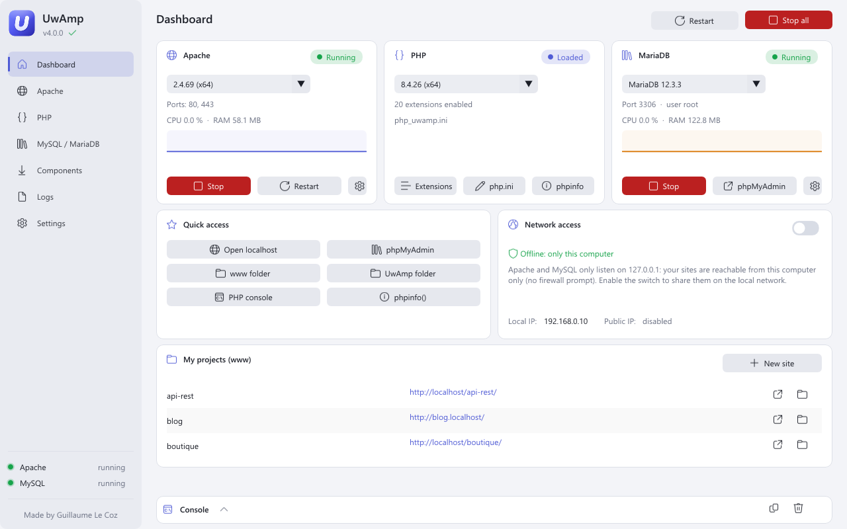The width and height of the screenshot is (847, 529).
Task: Open Components sidebar section
Action: tap(71, 170)
